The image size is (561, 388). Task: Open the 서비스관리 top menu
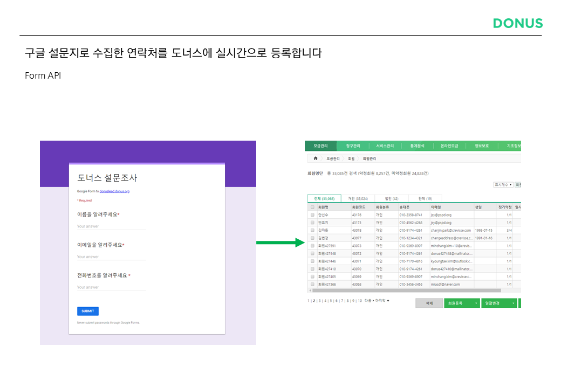(385, 145)
